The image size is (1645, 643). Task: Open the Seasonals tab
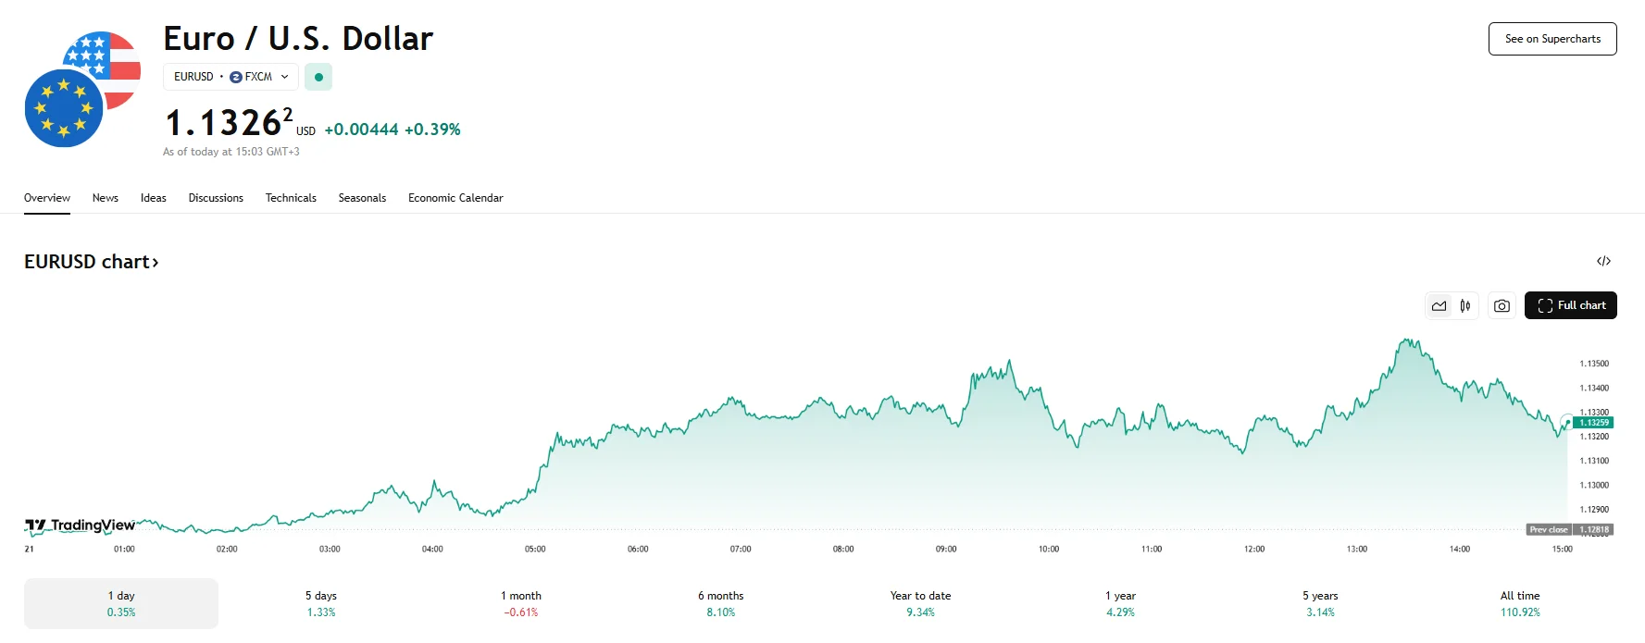pyautogui.click(x=362, y=198)
